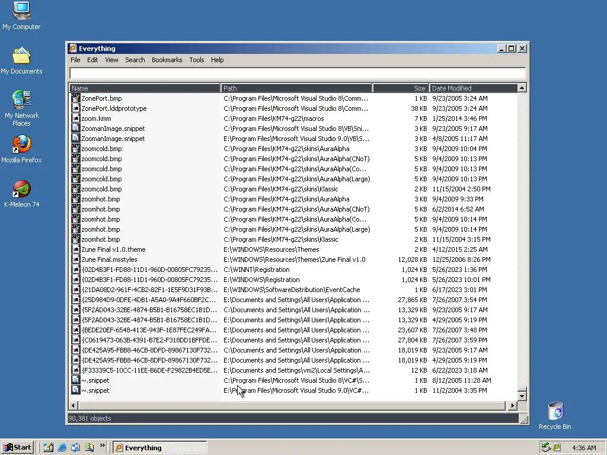This screenshot has height=455, width=607.
Task: Open the Search menu
Action: point(135,60)
